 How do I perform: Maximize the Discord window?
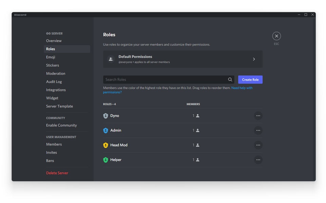[x=306, y=15]
